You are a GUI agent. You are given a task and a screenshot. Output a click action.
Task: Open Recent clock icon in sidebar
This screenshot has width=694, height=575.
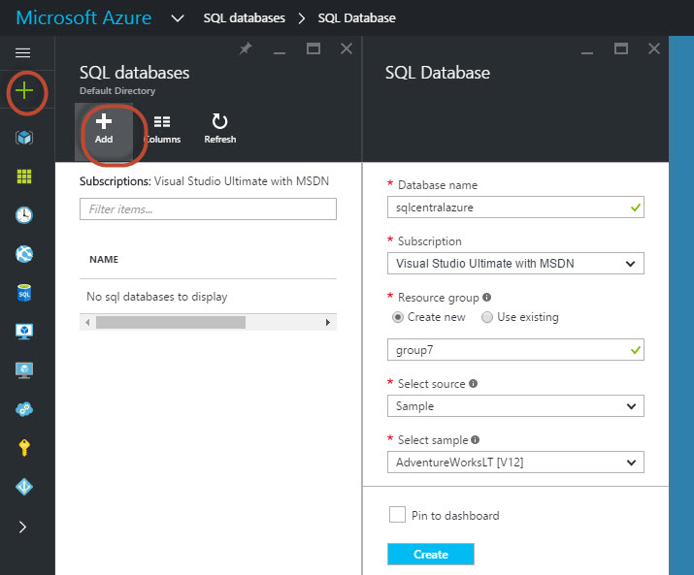point(24,215)
